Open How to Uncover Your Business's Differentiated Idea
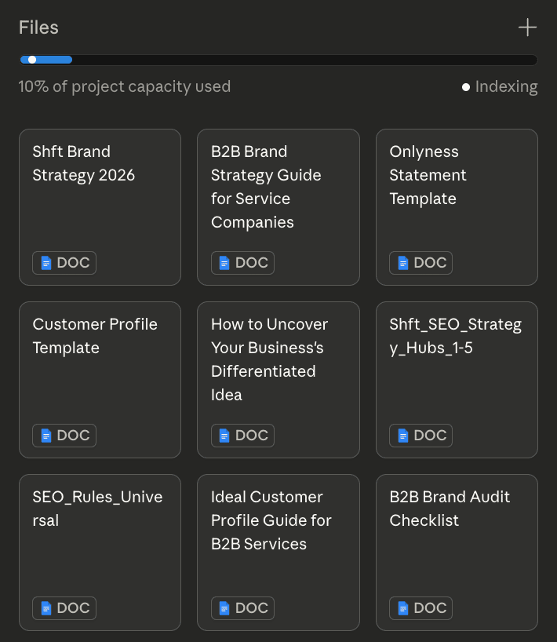The width and height of the screenshot is (557, 642). click(268, 359)
